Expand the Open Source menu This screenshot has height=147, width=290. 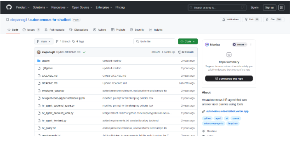(x=82, y=7)
